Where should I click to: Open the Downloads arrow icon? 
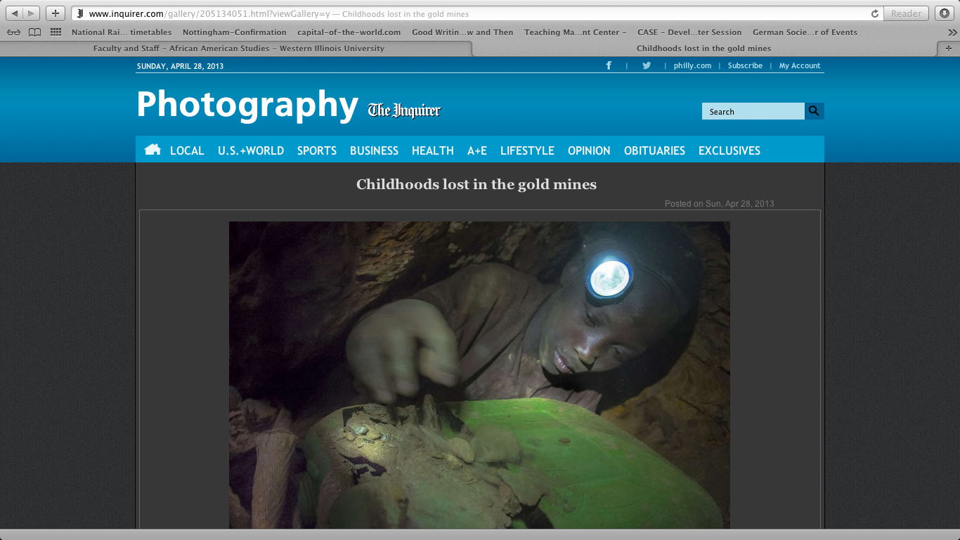click(942, 13)
